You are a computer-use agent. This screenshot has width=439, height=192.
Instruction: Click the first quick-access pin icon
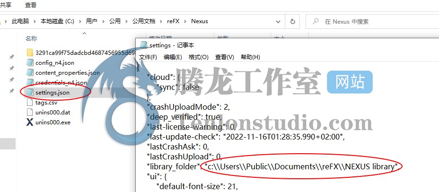pos(11,57)
